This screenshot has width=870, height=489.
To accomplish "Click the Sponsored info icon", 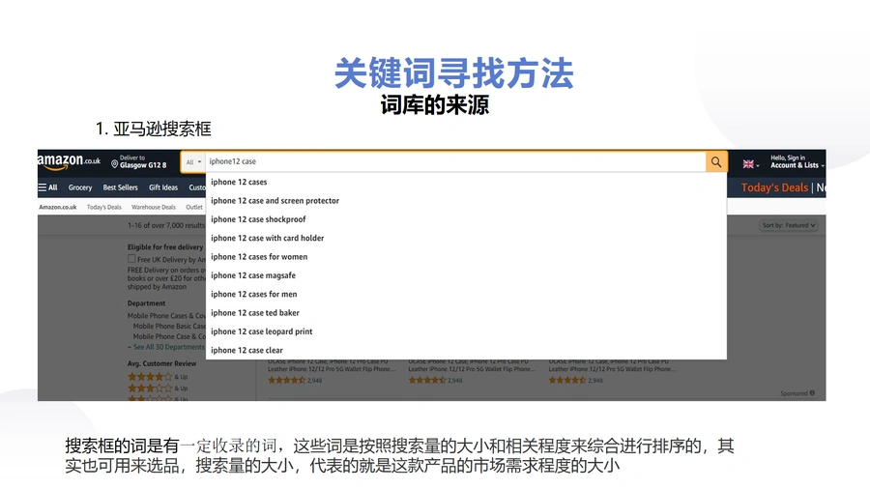I will pos(812,393).
